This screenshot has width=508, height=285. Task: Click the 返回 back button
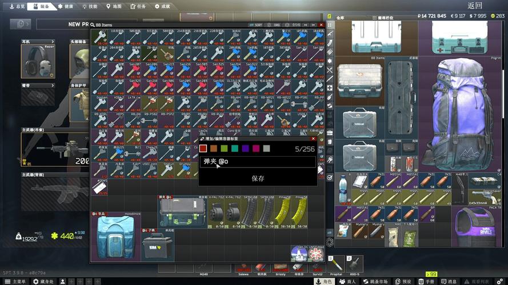coord(475,5)
